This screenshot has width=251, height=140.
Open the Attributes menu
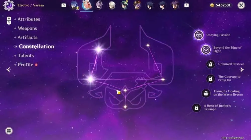pos(29,19)
